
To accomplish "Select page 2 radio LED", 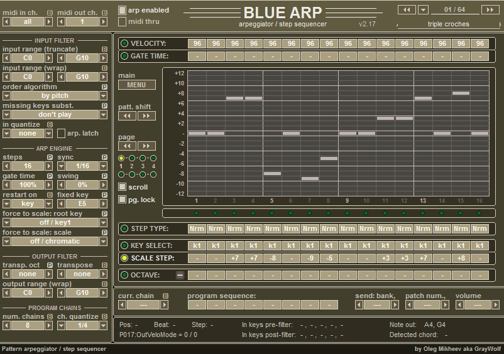I will point(132,158).
